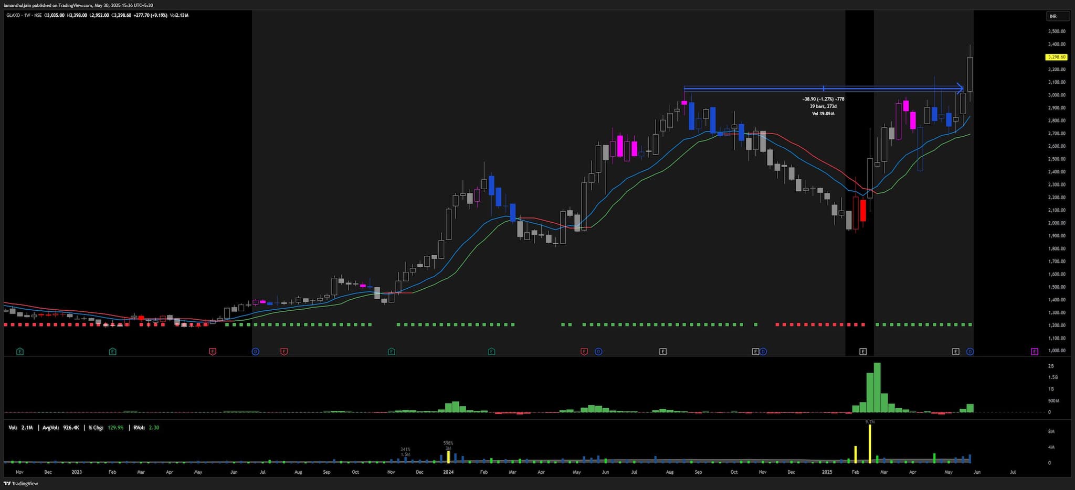The image size is (1075, 490).
Task: Click the 3,500.00 level on the price axis
Action: coord(1056,31)
